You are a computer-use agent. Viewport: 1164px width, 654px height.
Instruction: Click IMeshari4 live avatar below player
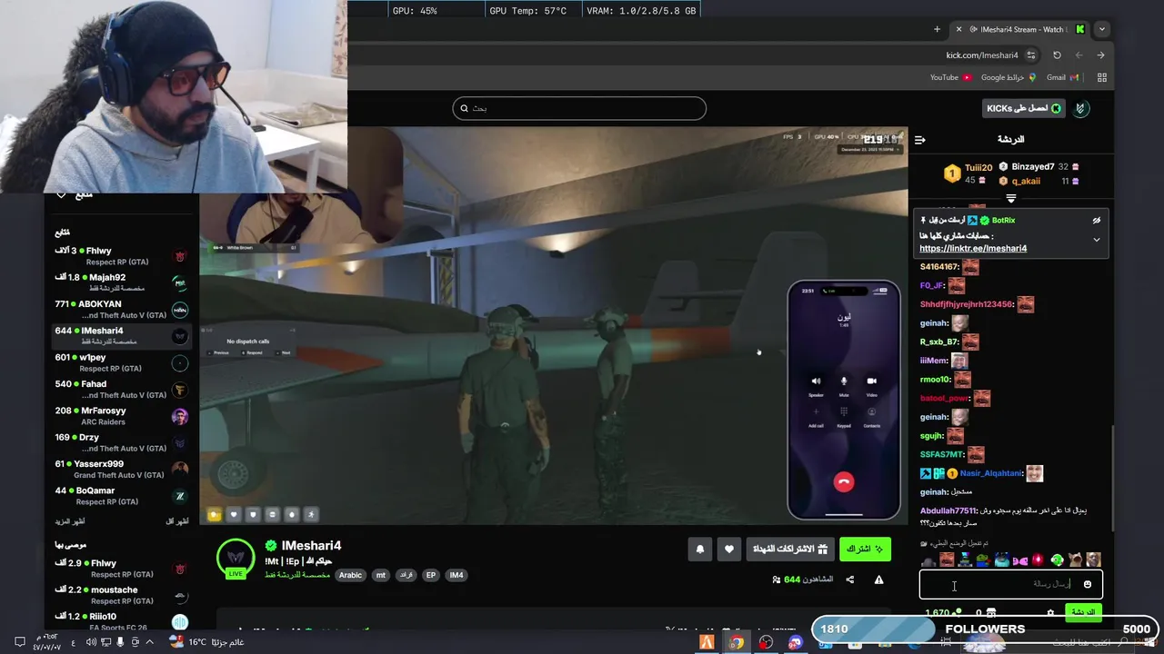coord(236,558)
